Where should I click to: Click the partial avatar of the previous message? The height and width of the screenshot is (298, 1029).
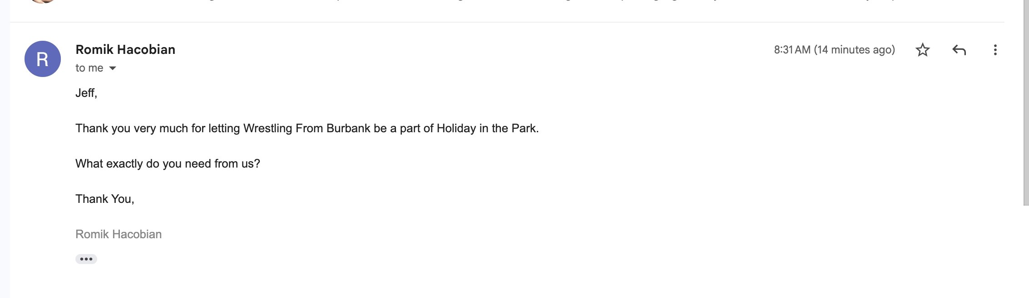(43, 1)
